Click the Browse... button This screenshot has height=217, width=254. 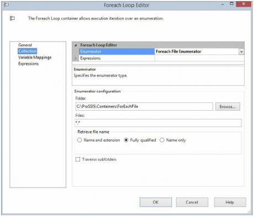[227, 107]
